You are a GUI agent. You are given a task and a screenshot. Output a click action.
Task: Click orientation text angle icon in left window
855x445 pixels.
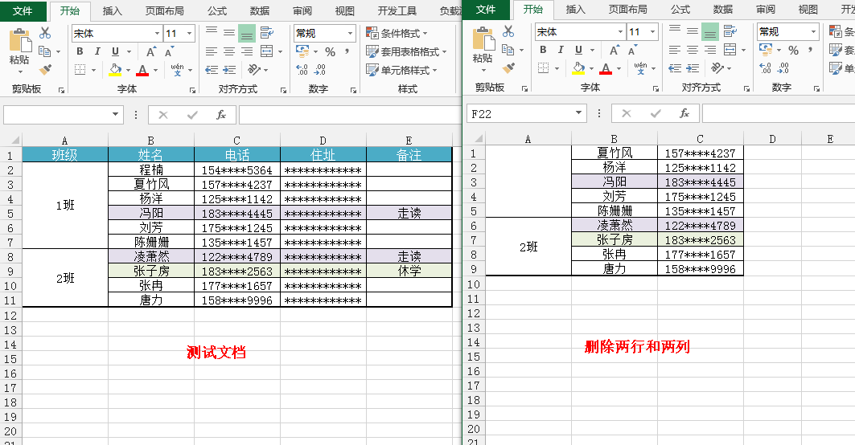tap(254, 70)
